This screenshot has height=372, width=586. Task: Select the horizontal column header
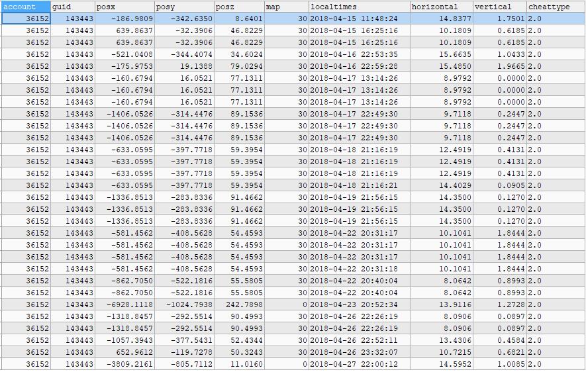441,7
